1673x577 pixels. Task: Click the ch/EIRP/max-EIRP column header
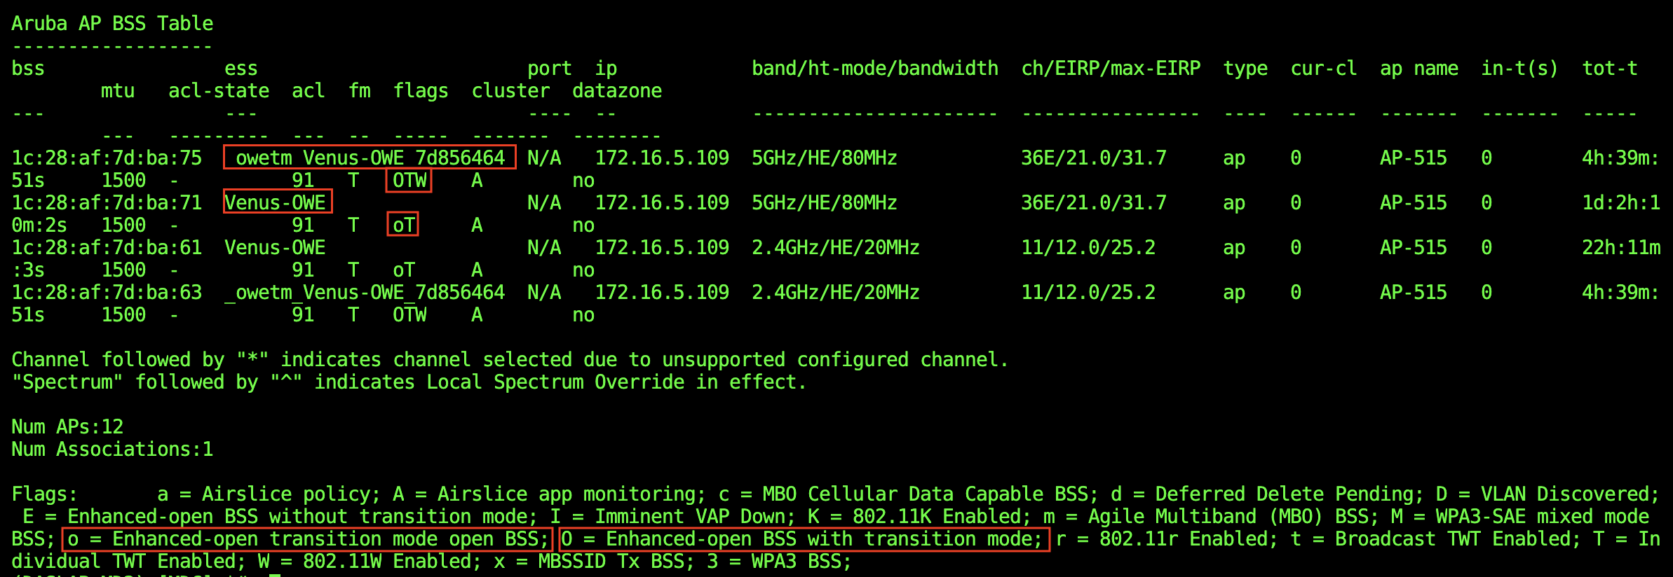pyautogui.click(x=1111, y=69)
